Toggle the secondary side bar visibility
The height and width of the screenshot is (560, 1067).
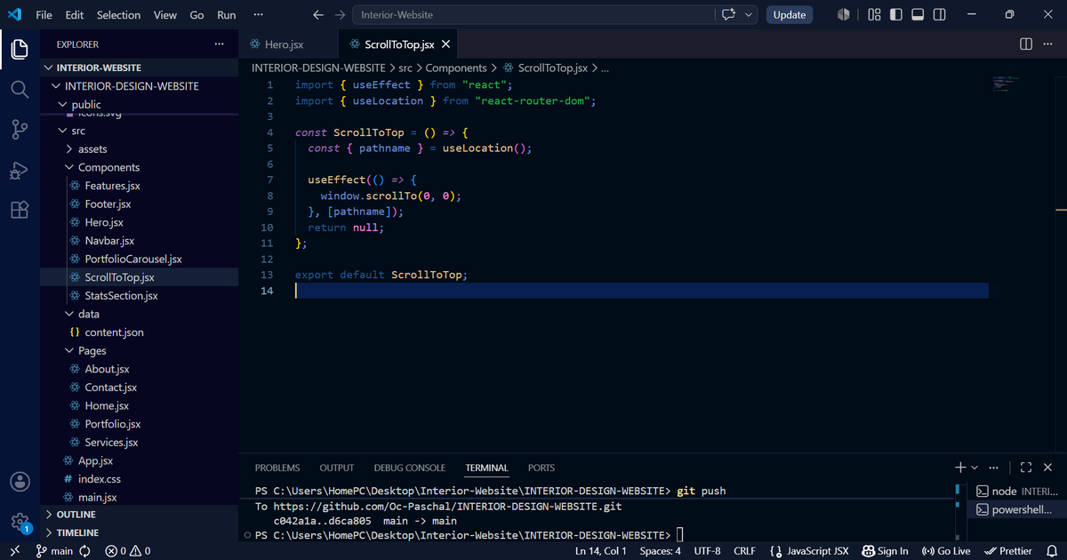coord(940,15)
